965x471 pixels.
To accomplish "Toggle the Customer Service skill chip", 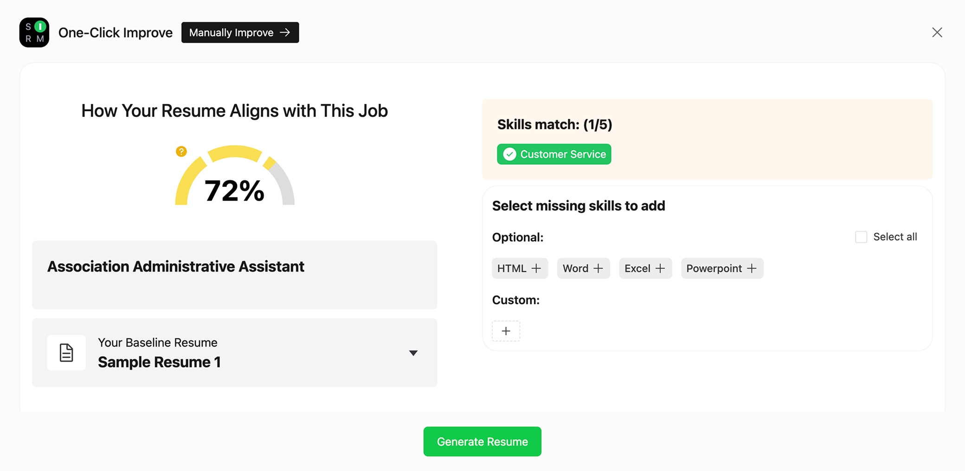I will click(x=553, y=154).
